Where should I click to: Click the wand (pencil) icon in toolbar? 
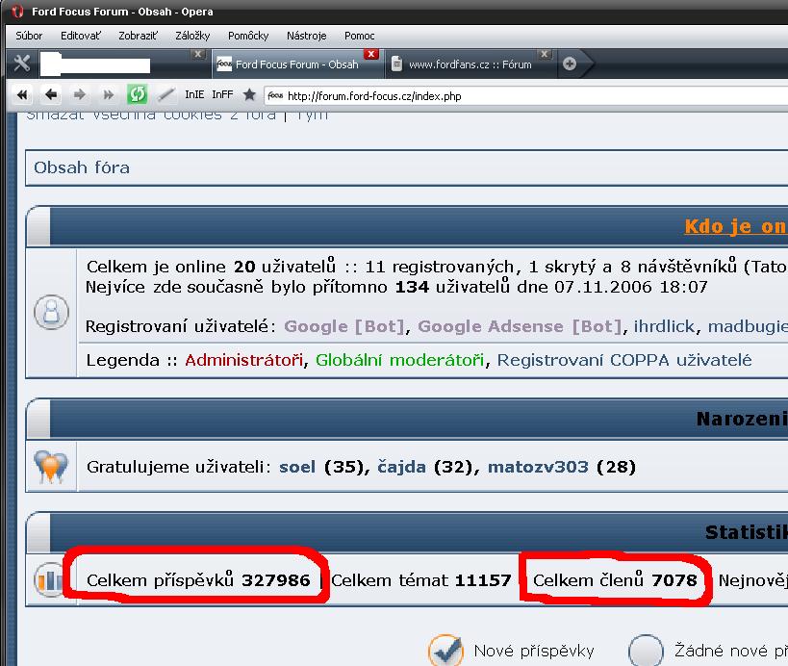[x=165, y=94]
